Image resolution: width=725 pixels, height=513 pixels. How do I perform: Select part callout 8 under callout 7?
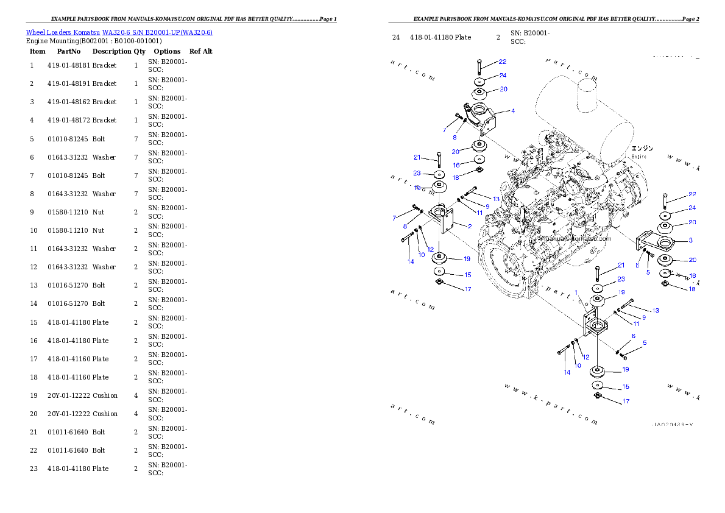point(453,138)
